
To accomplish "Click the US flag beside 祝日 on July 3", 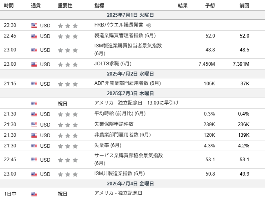I will tap(34, 104).
